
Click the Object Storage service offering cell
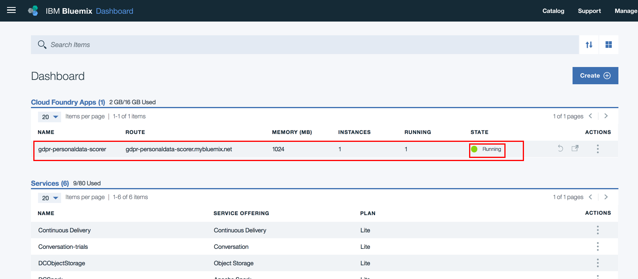point(234,263)
